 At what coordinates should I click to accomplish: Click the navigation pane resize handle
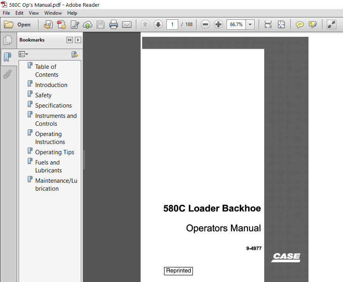[84, 159]
